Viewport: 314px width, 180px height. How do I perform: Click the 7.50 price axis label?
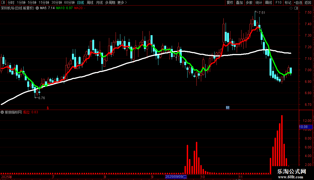click(308, 12)
